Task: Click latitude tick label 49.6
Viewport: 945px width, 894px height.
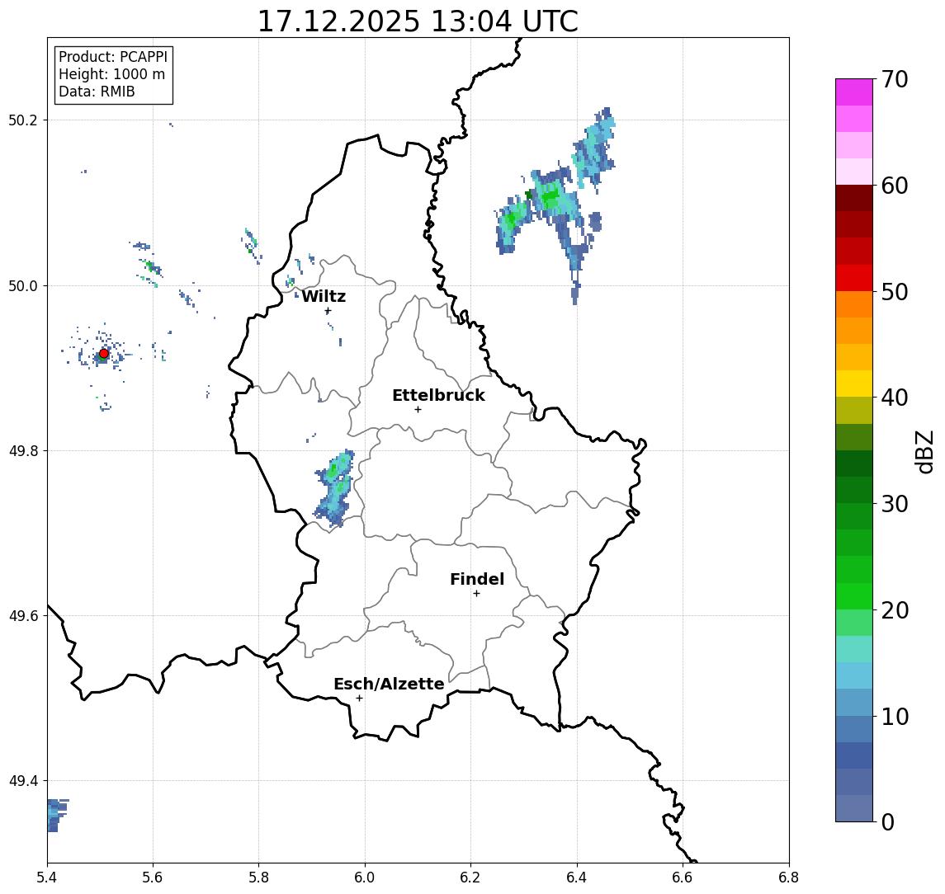Action: click(22, 616)
